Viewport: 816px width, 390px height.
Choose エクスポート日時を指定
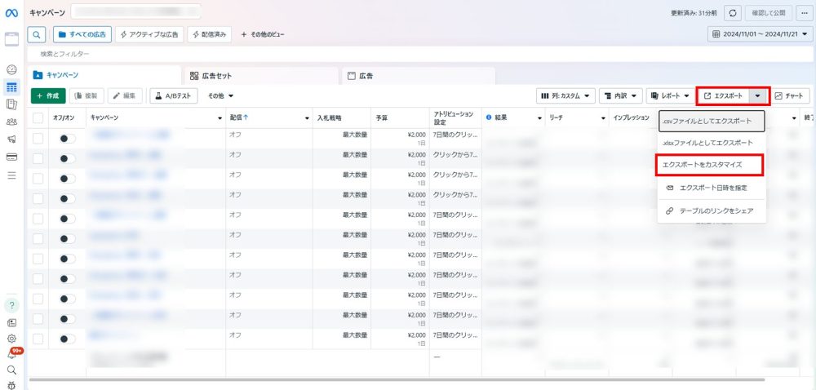click(712, 188)
